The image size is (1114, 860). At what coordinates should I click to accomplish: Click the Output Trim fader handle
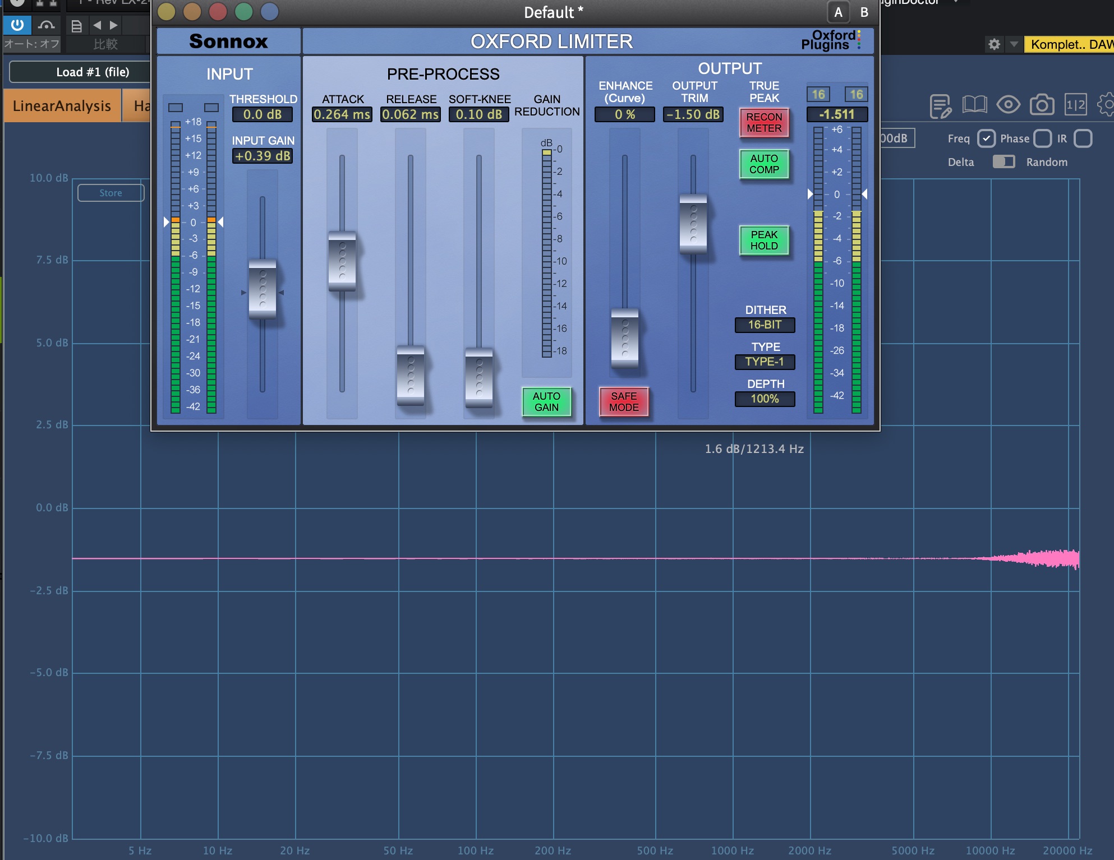point(693,224)
